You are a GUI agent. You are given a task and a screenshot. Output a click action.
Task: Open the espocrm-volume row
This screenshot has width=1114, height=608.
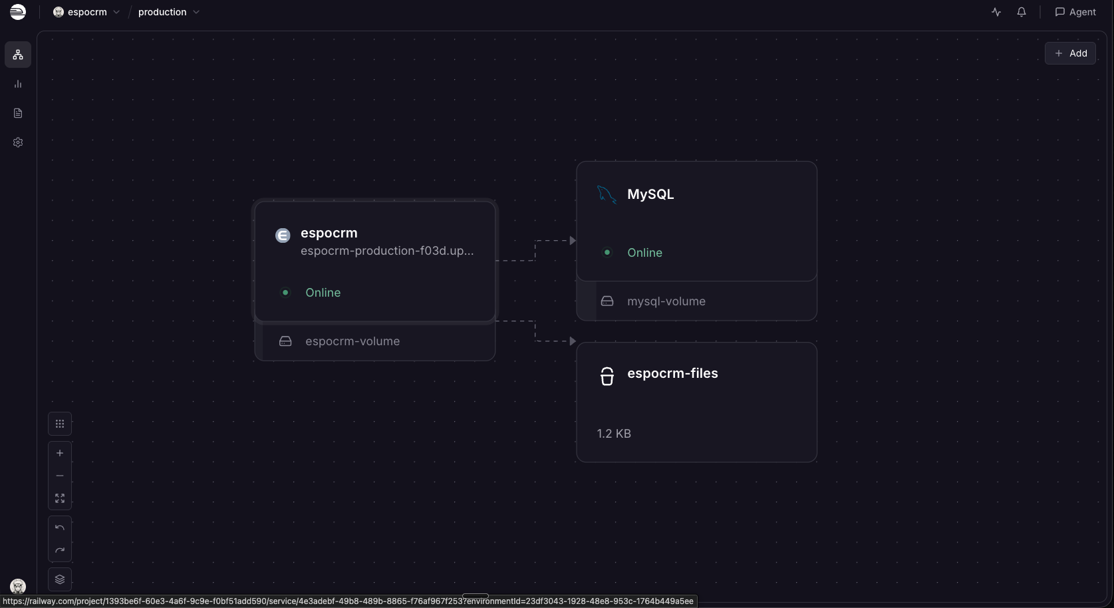coord(375,341)
